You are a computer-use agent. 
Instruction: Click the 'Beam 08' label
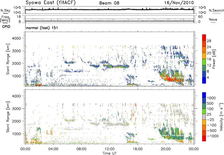[109, 3]
